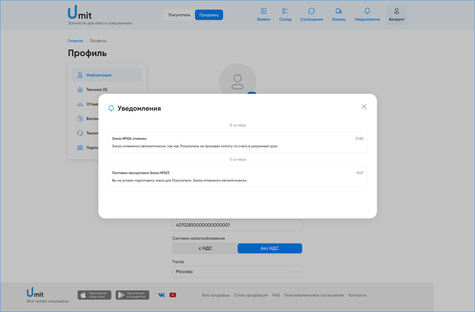
Task: Click the 15 октября date label
Action: (237, 125)
